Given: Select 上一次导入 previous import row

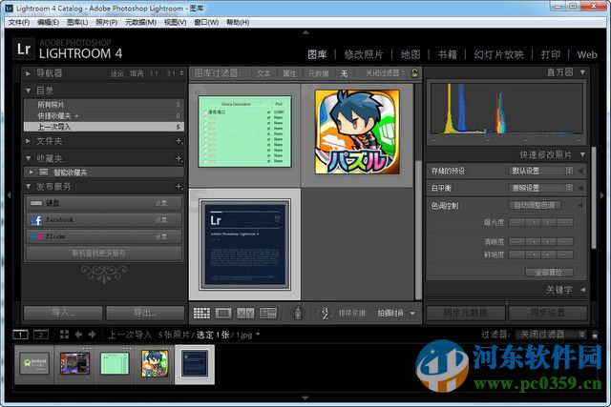Looking at the screenshot, I should [104, 127].
